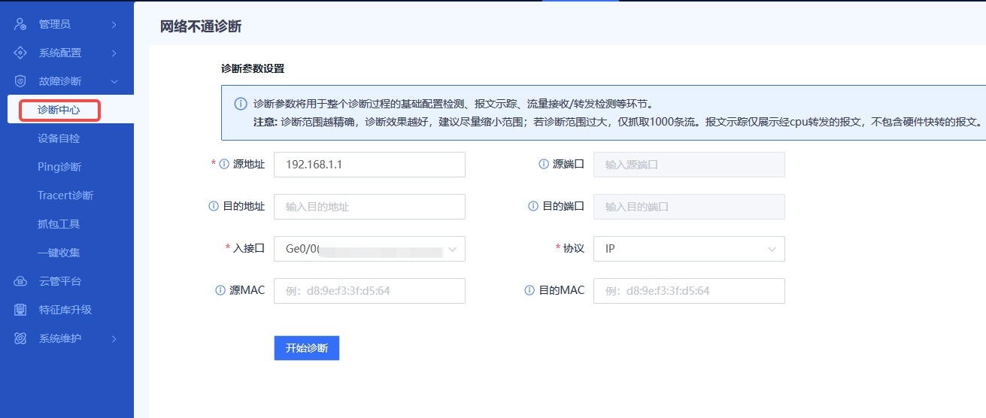Image resolution: width=986 pixels, height=418 pixels.
Task: Select 设备自检 in the sidebar
Action: pos(59,138)
